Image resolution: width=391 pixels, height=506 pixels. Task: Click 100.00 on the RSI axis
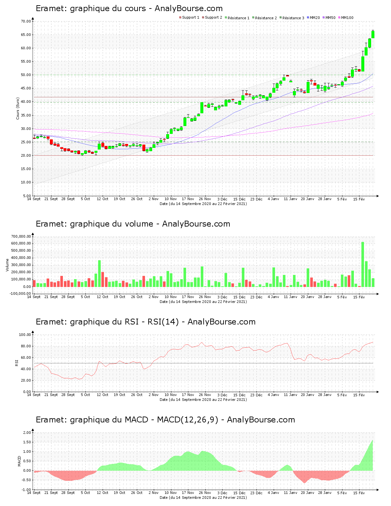(x=25, y=335)
